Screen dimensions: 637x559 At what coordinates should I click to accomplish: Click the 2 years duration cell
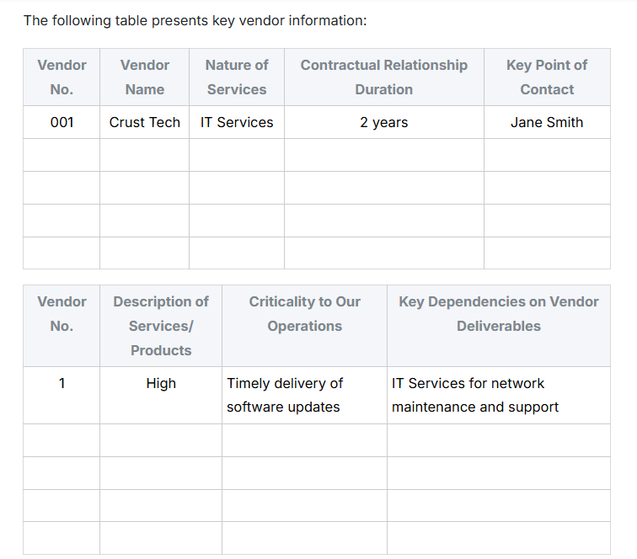tap(383, 122)
